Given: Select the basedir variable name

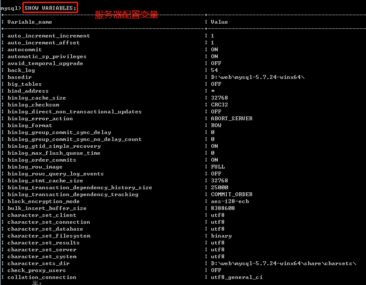Looking at the screenshot, I should tap(19, 77).
